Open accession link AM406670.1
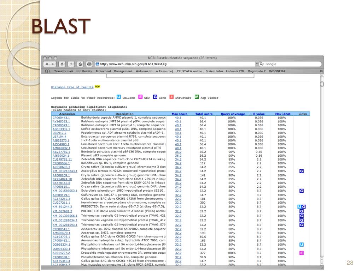This screenshot has width=362, height=271. [x=61, y=233]
